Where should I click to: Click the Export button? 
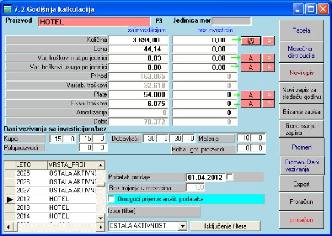[301, 184]
